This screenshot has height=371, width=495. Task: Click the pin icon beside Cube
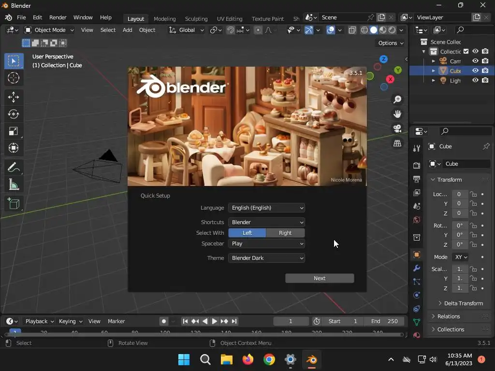(486, 146)
